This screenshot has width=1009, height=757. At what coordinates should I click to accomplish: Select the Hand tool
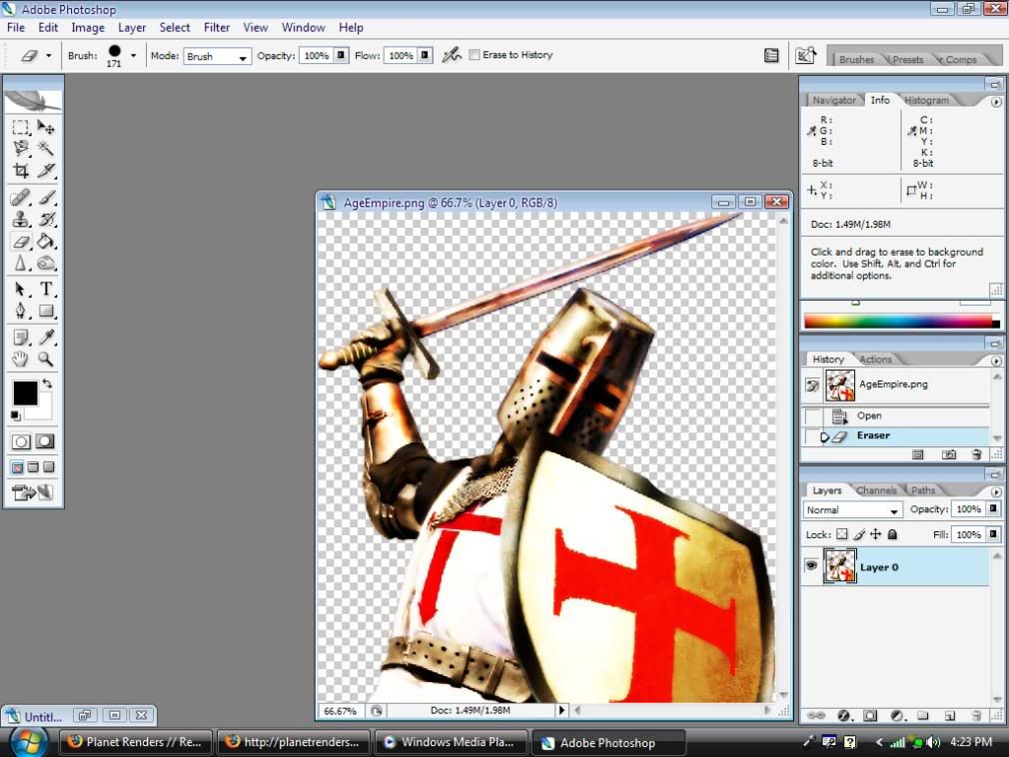(21, 359)
